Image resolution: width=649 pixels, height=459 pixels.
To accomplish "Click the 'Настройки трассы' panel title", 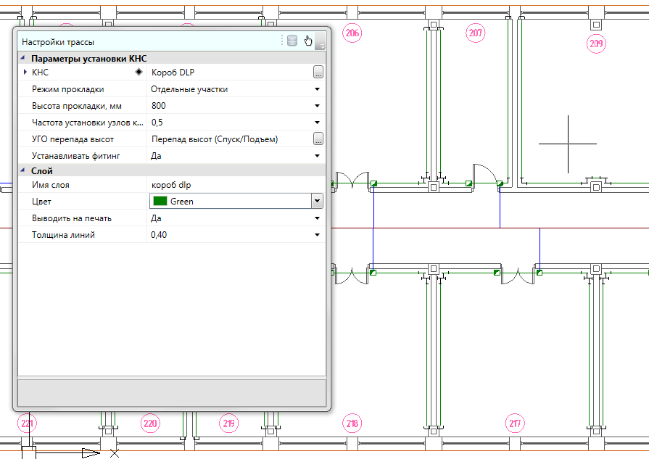I will pos(58,42).
